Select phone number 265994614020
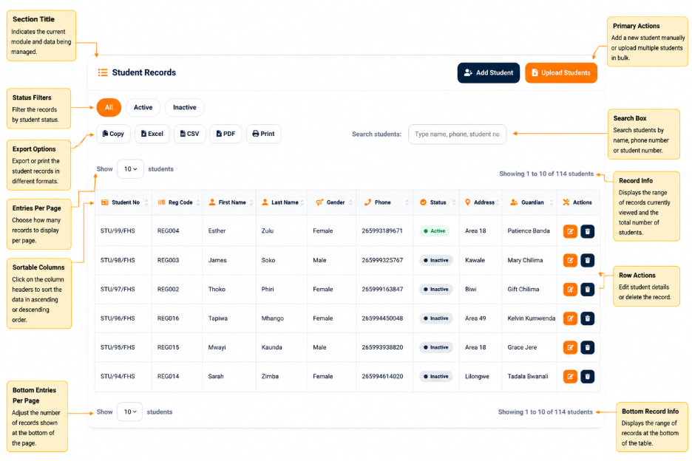692x461 pixels. 382,376
